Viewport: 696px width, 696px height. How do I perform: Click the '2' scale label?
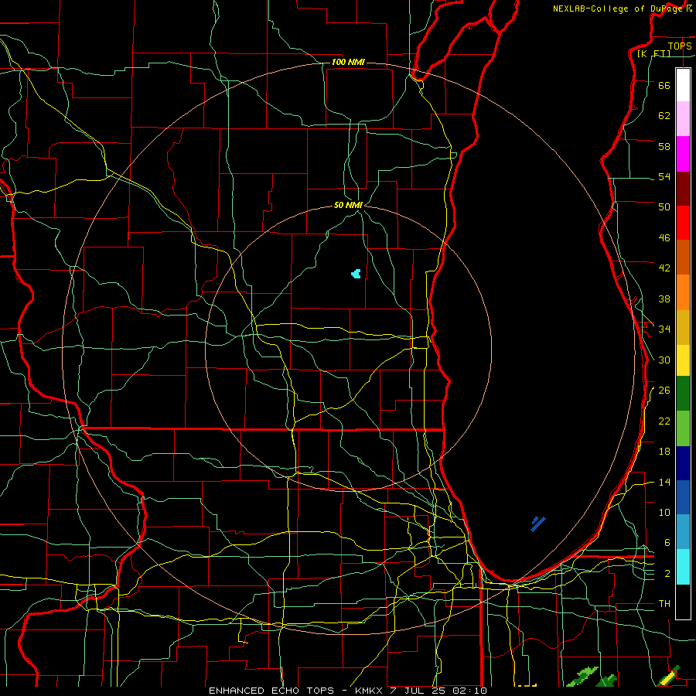(667, 574)
